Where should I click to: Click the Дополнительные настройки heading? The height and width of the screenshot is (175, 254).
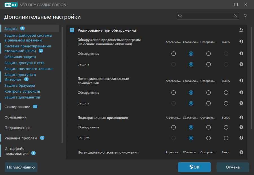coord(42,17)
